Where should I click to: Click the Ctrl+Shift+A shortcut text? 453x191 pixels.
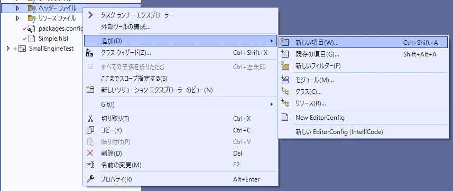(x=421, y=43)
